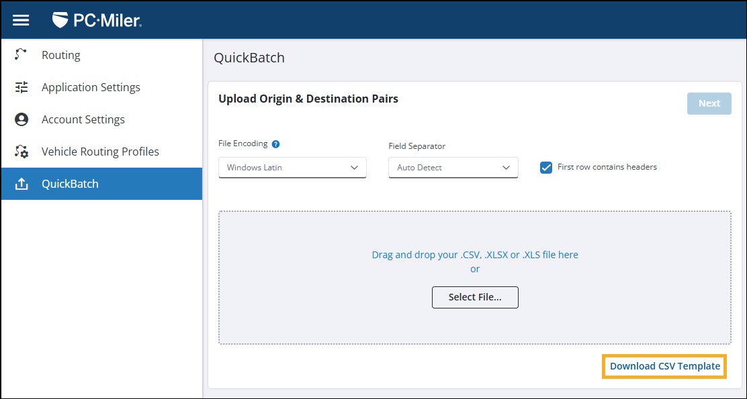Click the Account Settings person icon
This screenshot has width=747, height=399.
[20, 119]
